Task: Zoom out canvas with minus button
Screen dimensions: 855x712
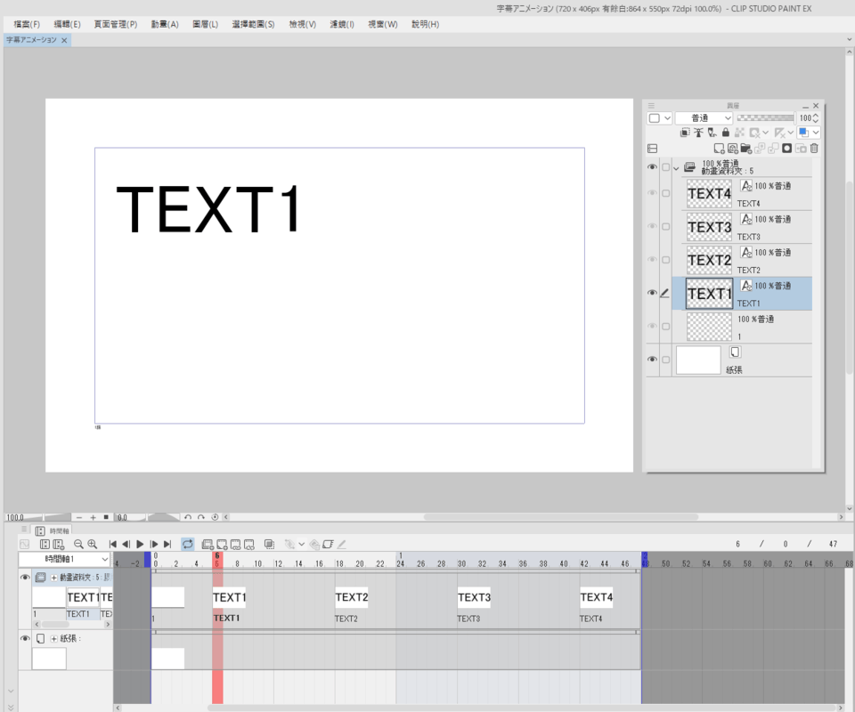Action: [79, 517]
